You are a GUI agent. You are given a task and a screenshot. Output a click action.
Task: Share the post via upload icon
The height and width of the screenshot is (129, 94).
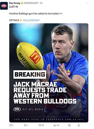(79, 125)
